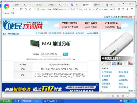Click the cloud sync icon in toolbar
The width and height of the screenshot is (137, 103).
click(123, 9)
